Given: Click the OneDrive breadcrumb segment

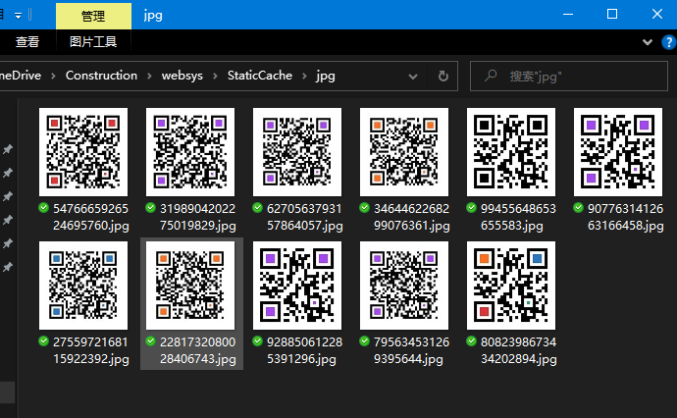Looking at the screenshot, I should pos(21,76).
